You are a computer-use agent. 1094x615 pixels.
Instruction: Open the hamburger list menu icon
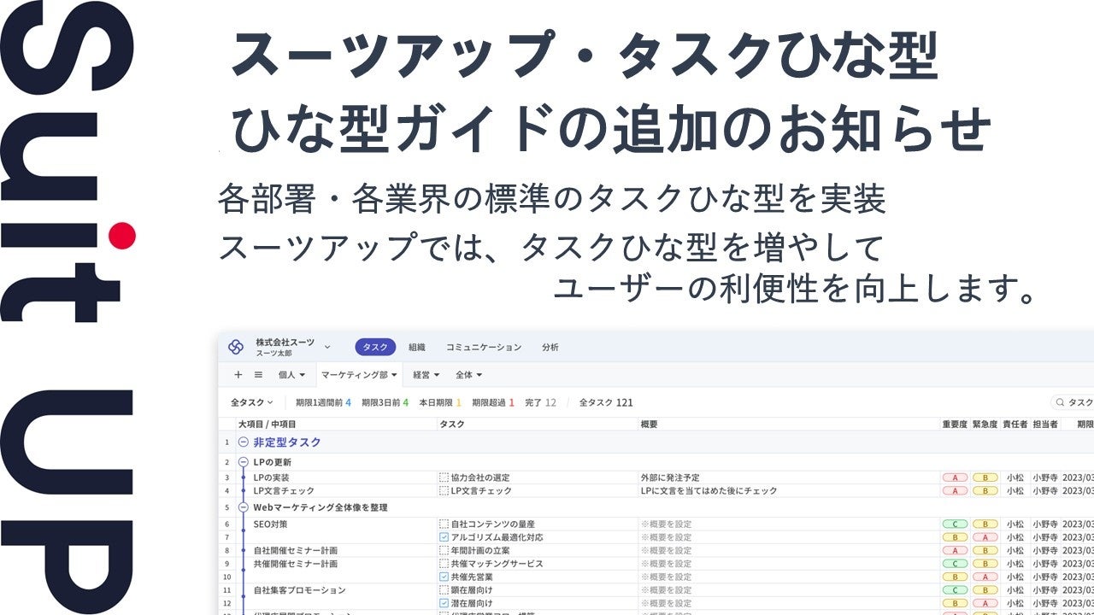point(258,374)
